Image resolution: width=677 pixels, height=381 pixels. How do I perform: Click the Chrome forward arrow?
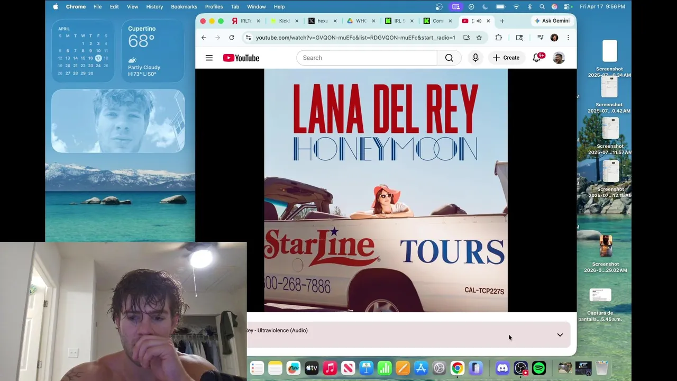(x=217, y=38)
